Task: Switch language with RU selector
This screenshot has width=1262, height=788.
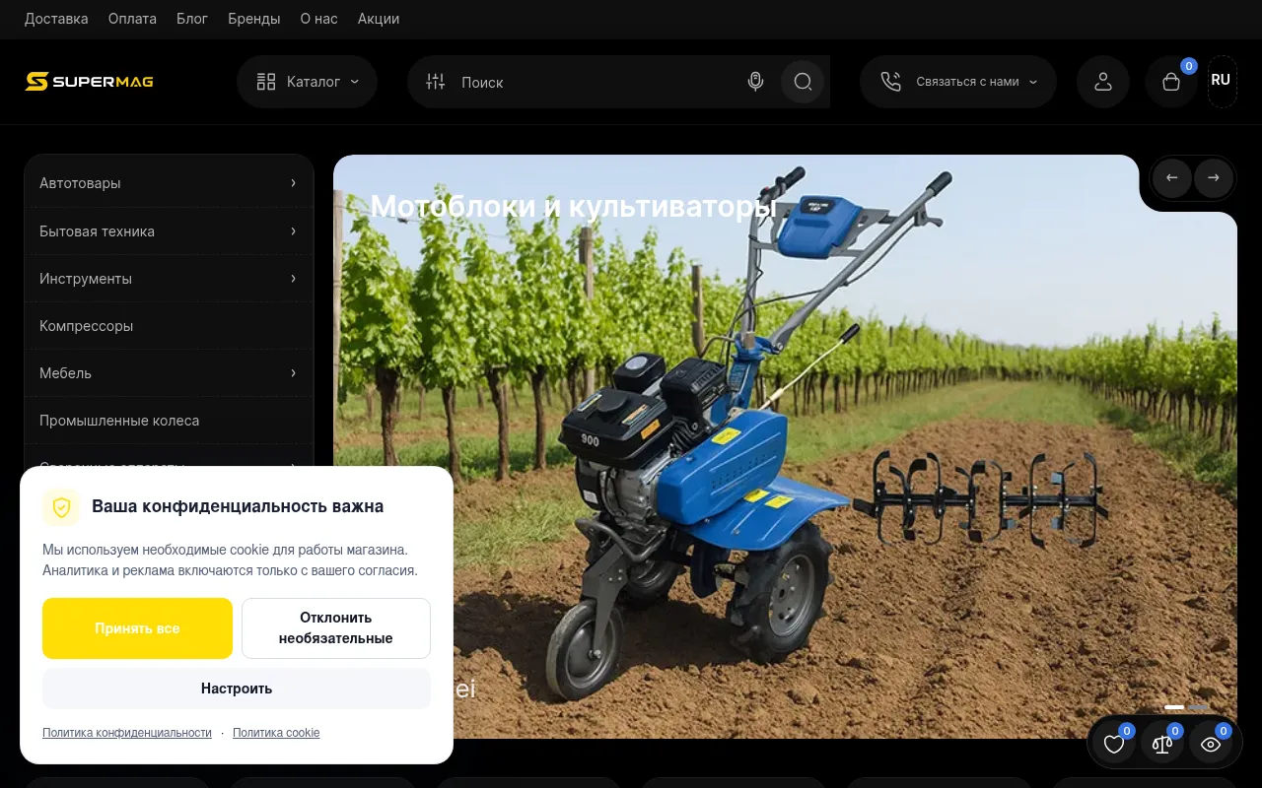Action: [1222, 81]
